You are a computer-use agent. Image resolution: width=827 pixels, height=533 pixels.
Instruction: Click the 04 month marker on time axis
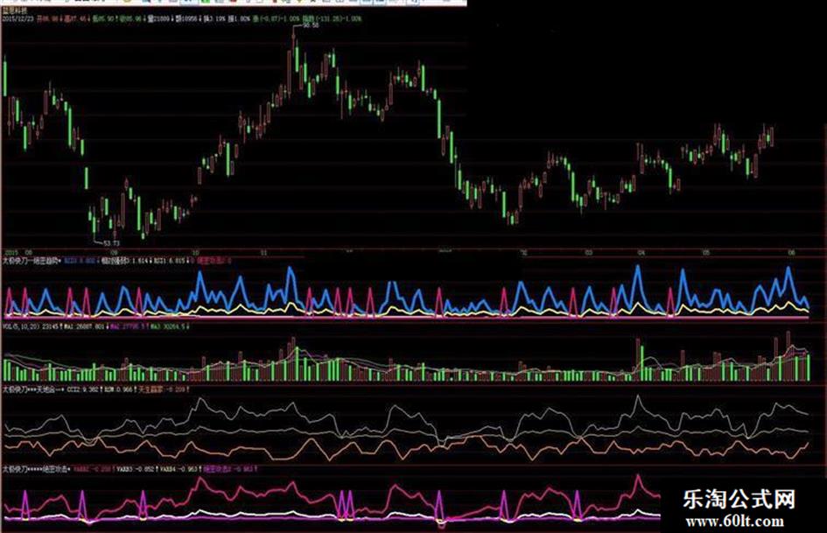tap(641, 253)
